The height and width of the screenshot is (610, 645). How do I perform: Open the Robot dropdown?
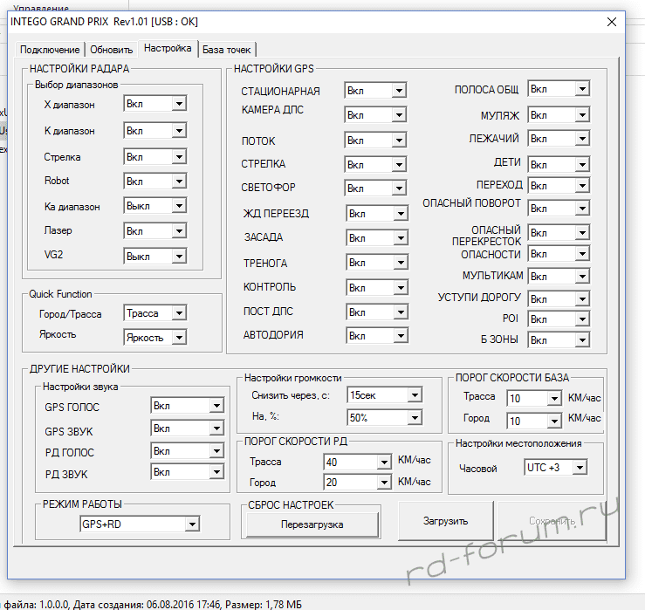155,181
